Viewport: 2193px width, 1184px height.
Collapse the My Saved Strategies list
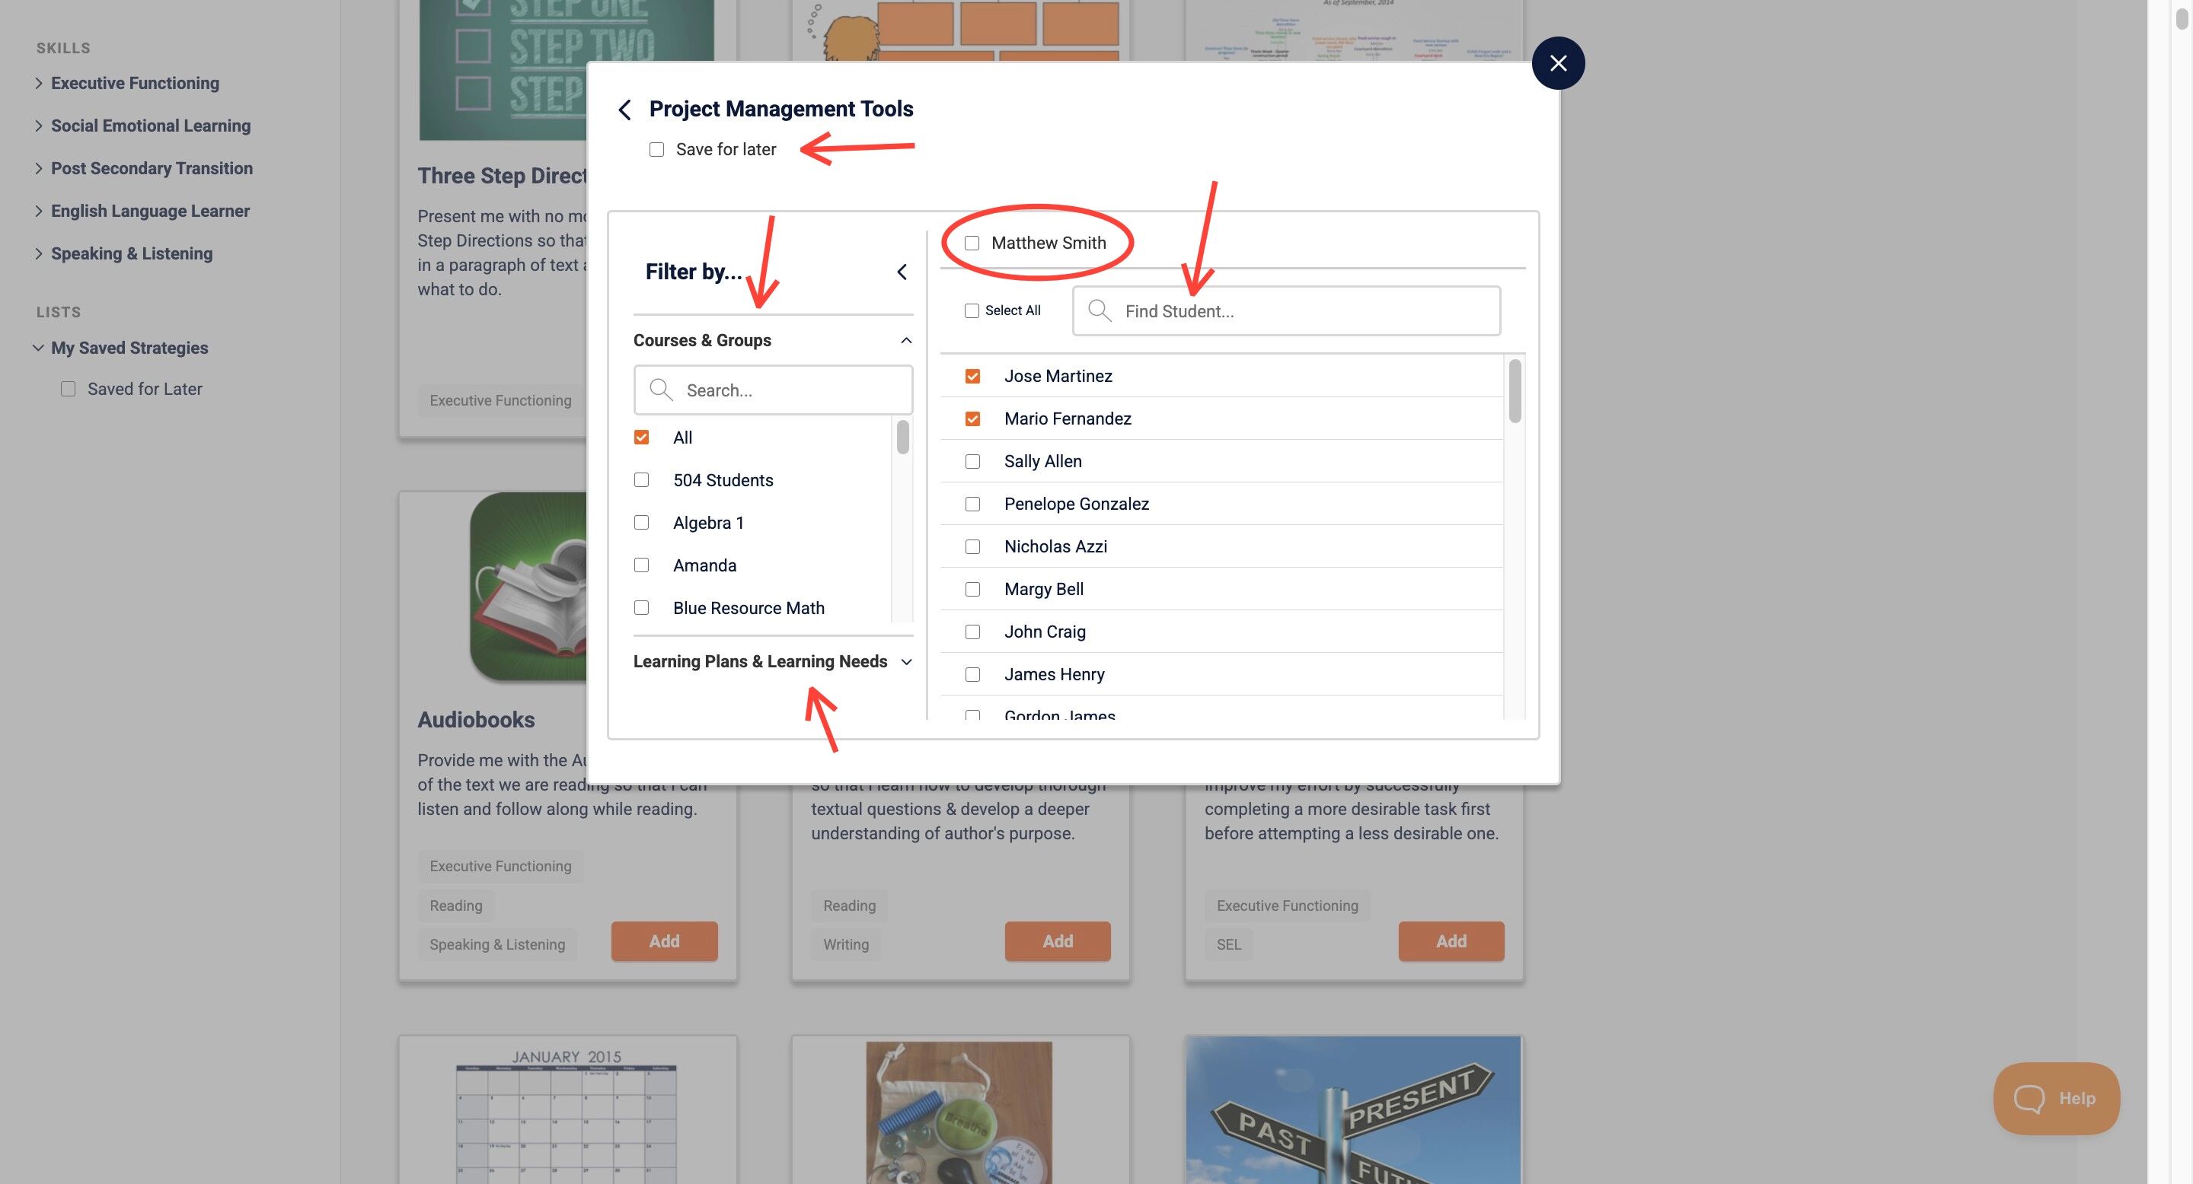tap(38, 348)
